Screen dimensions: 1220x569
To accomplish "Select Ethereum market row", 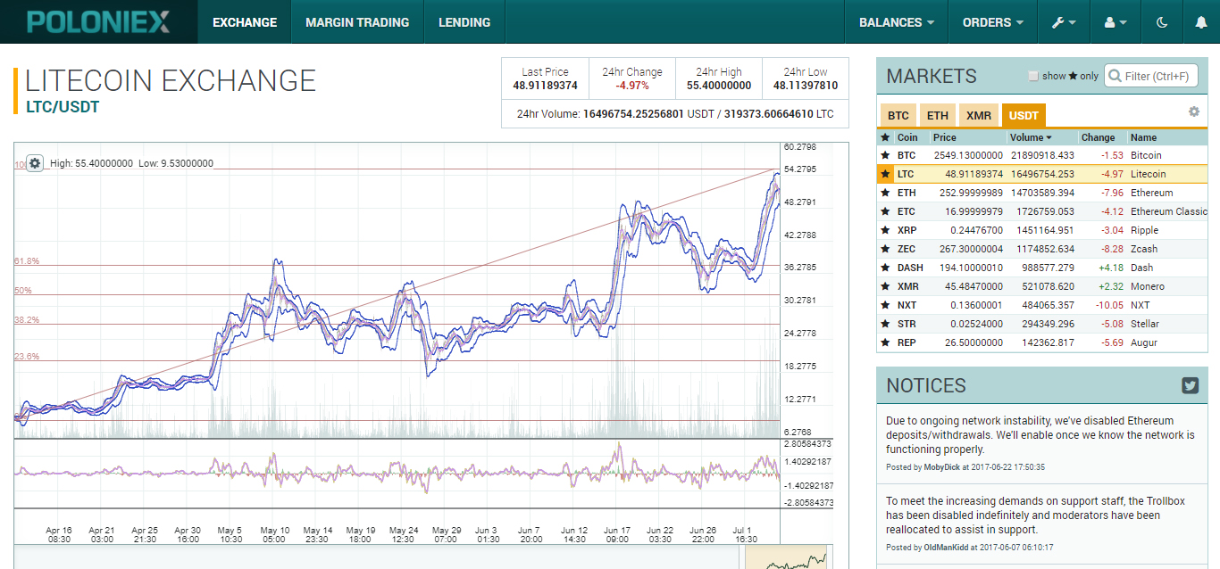I will 1041,193.
